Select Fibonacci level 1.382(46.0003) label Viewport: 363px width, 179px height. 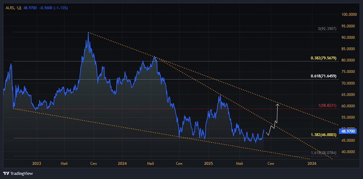324,134
